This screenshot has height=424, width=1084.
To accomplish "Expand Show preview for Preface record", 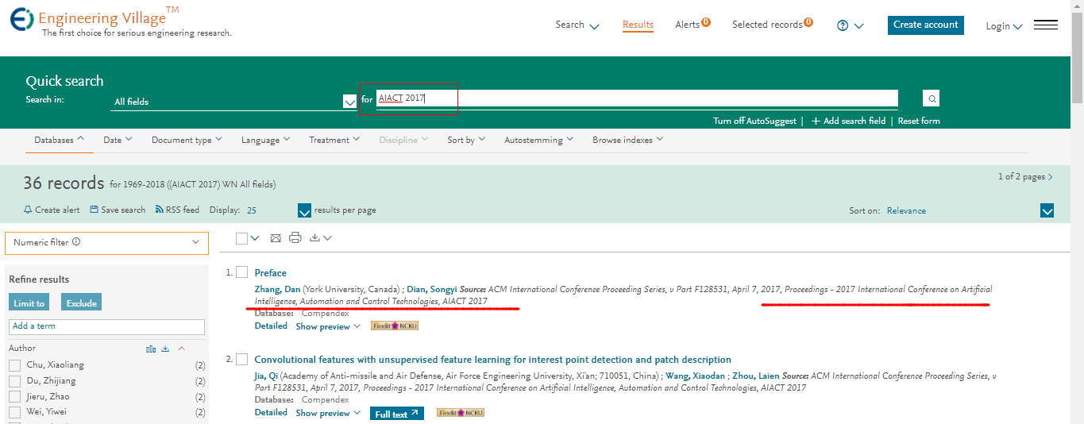I will point(328,326).
